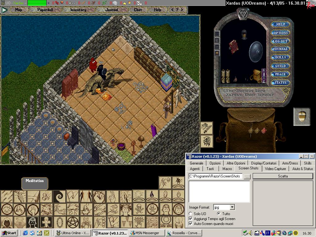Select the Tutto radio button

(x=219, y=214)
